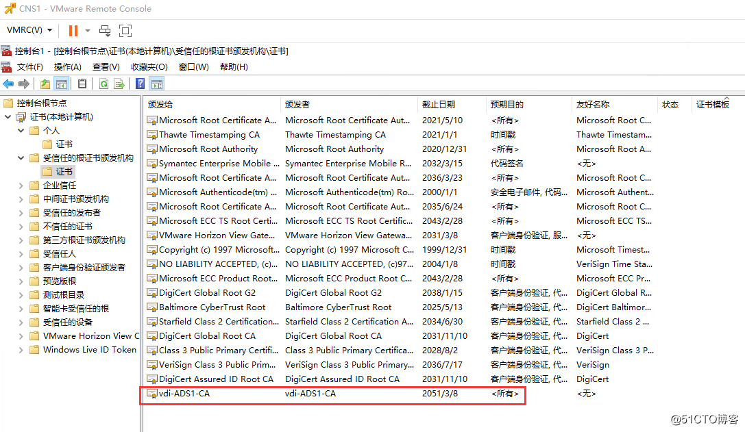
Task: Expand the 企业信任 tree node
Action: (21, 186)
